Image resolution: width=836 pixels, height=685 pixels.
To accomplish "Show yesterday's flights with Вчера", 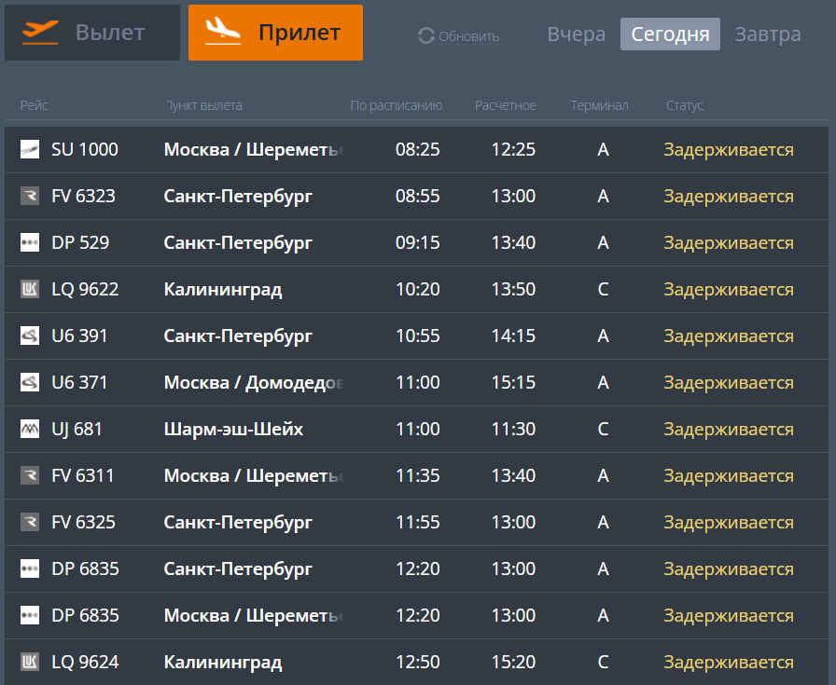I will coord(577,34).
